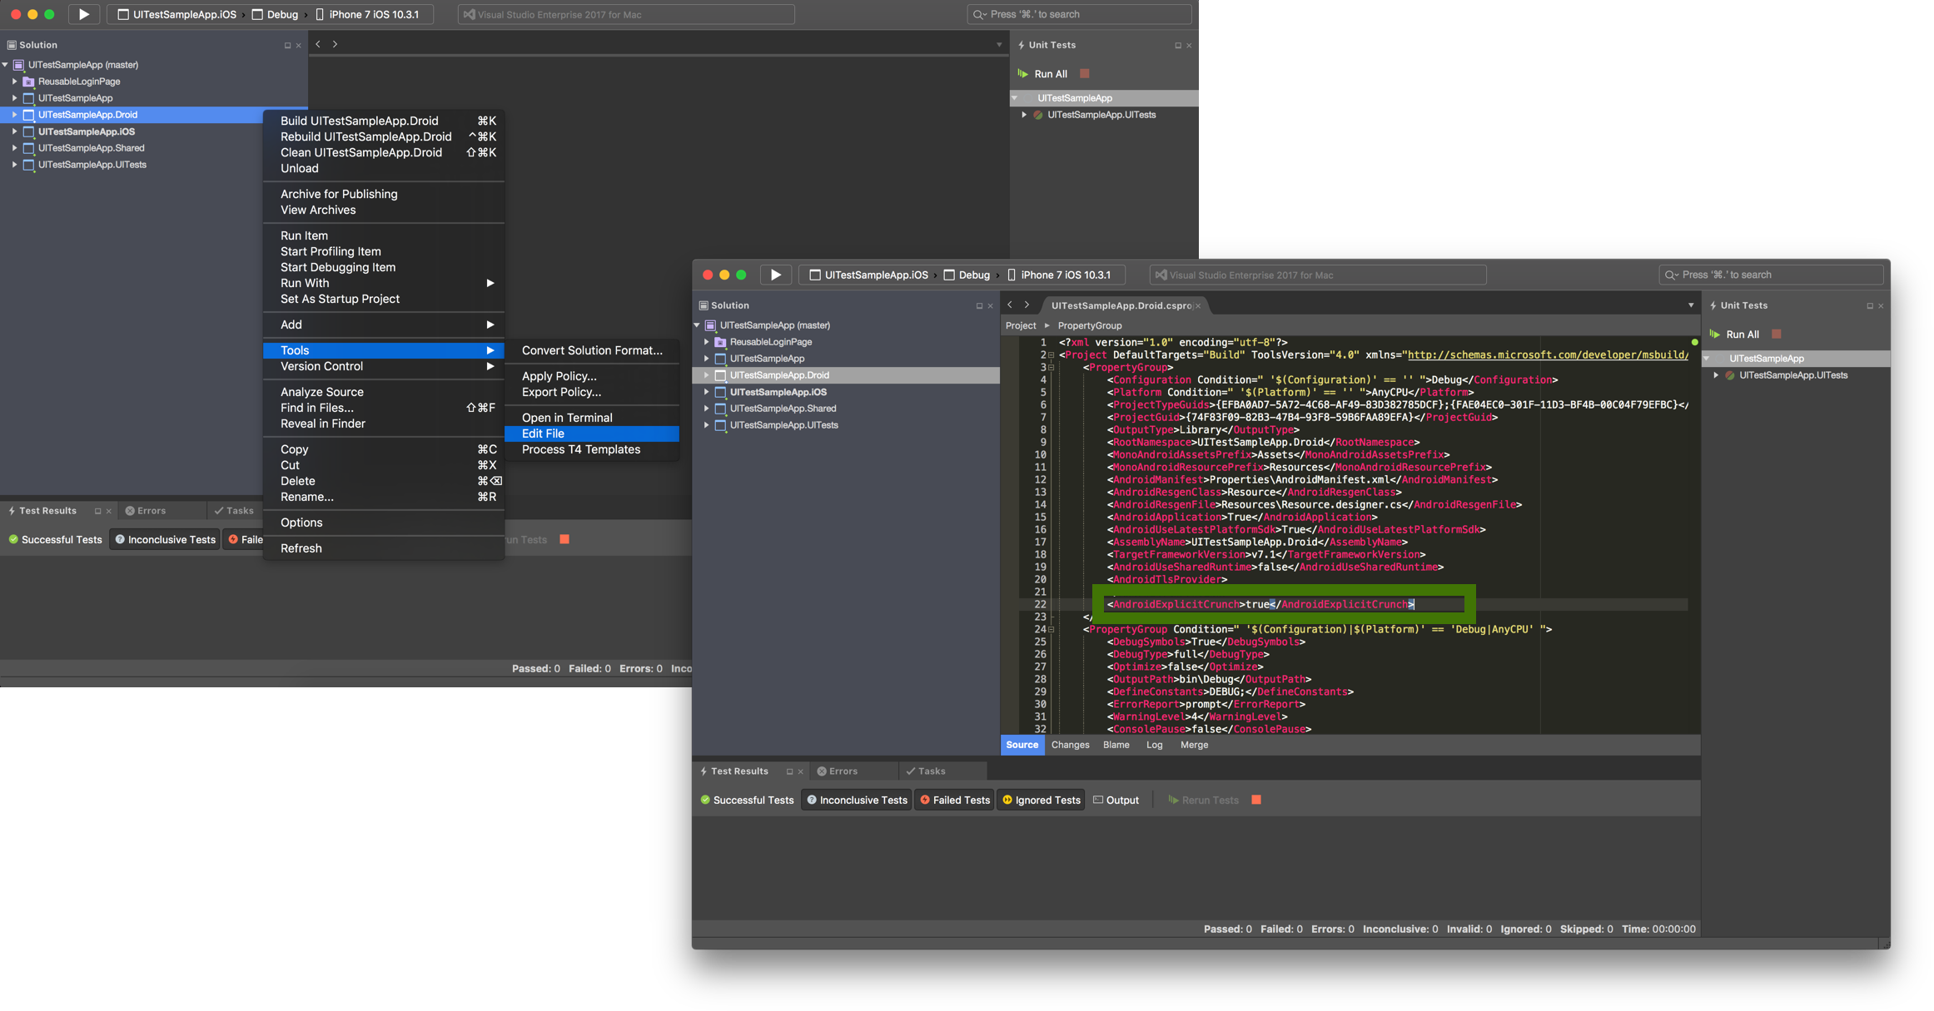Viewport: 1934px width, 1011px height.
Task: Click the Run play button in the back window toolbar
Action: pyautogui.click(x=83, y=14)
